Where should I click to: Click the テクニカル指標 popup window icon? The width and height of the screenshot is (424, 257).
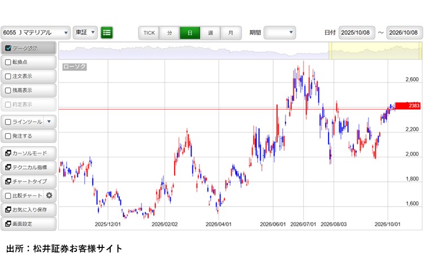(8, 167)
